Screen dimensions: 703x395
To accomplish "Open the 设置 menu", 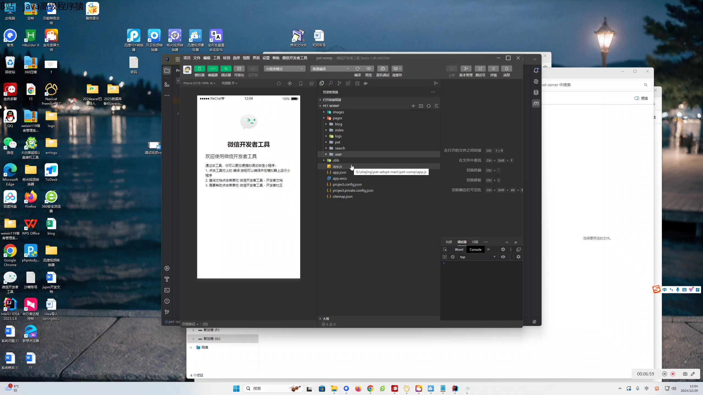I will point(266,58).
